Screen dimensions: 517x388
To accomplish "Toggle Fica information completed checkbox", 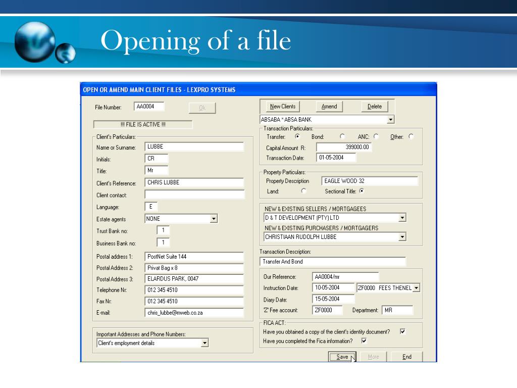I will [364, 341].
